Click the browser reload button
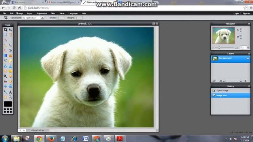The image size is (253, 142). pyautogui.click(x=14, y=8)
